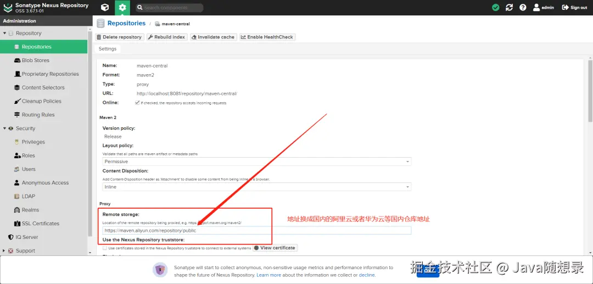Image resolution: width=593 pixels, height=284 pixels.
Task: Click the Support lifebuoy icon
Action: (x=11, y=251)
